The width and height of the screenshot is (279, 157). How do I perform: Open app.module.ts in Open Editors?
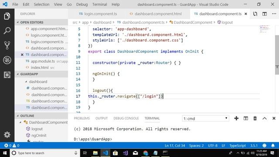coord(43,61)
